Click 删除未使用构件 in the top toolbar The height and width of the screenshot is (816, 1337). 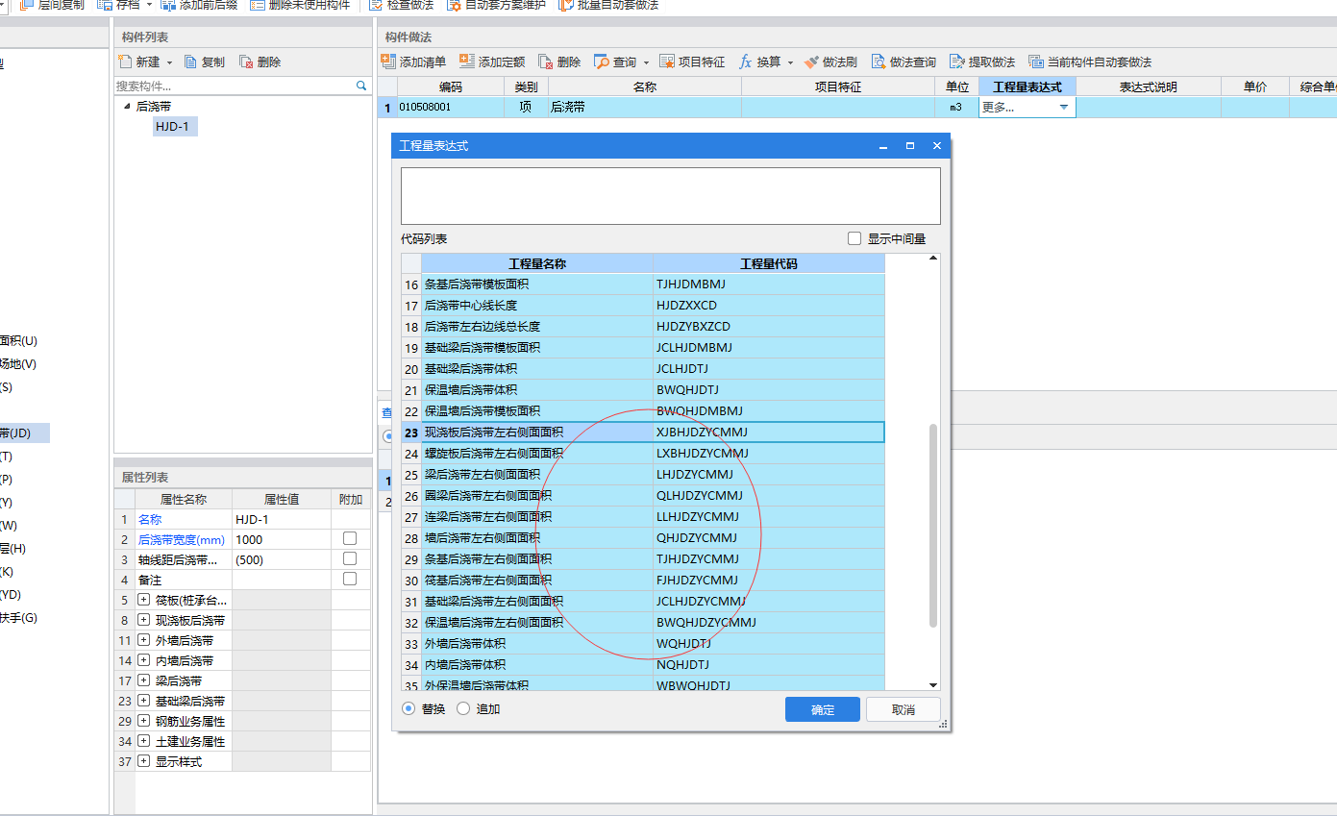(300, 5)
